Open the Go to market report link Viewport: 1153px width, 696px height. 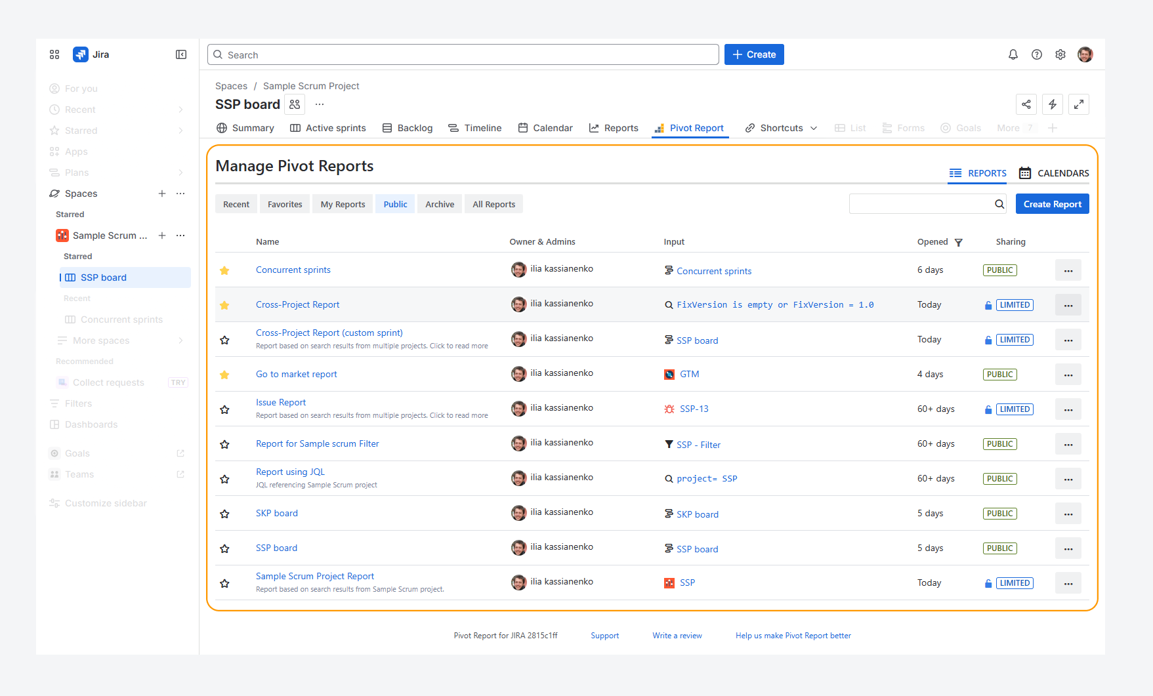(x=297, y=374)
